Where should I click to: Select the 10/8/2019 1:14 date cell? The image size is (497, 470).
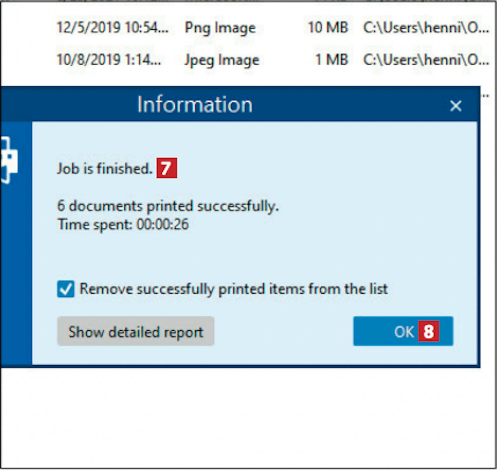click(x=109, y=60)
